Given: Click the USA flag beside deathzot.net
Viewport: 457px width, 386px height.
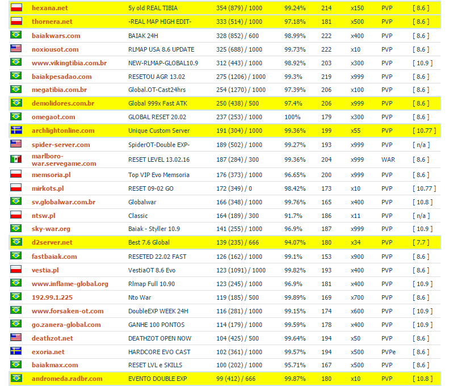Looking at the screenshot, I should click(16, 338).
